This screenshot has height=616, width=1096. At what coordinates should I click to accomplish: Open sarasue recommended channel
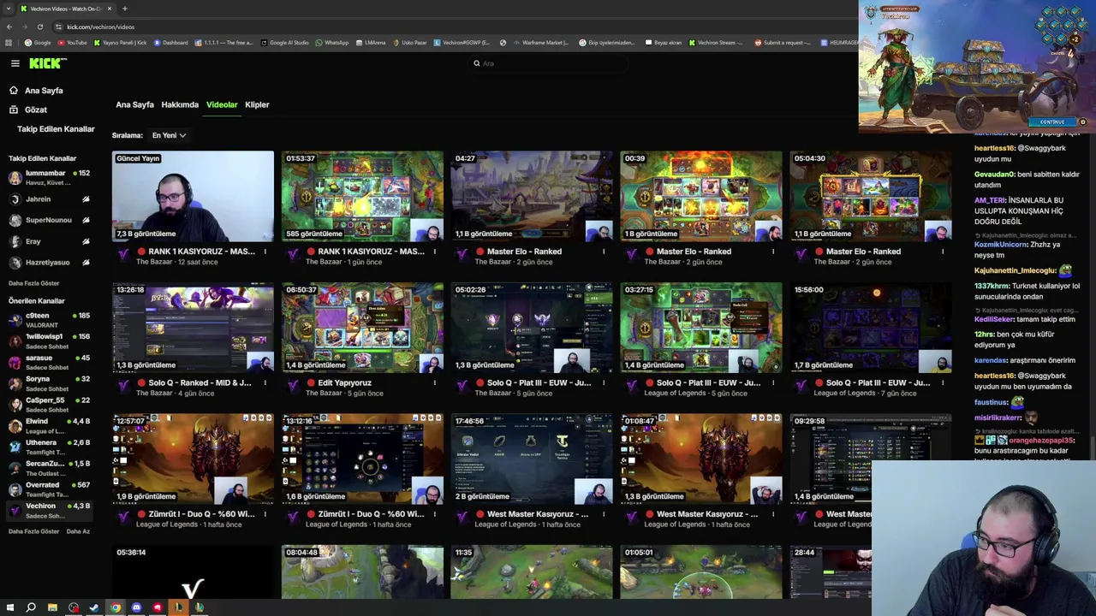click(49, 363)
